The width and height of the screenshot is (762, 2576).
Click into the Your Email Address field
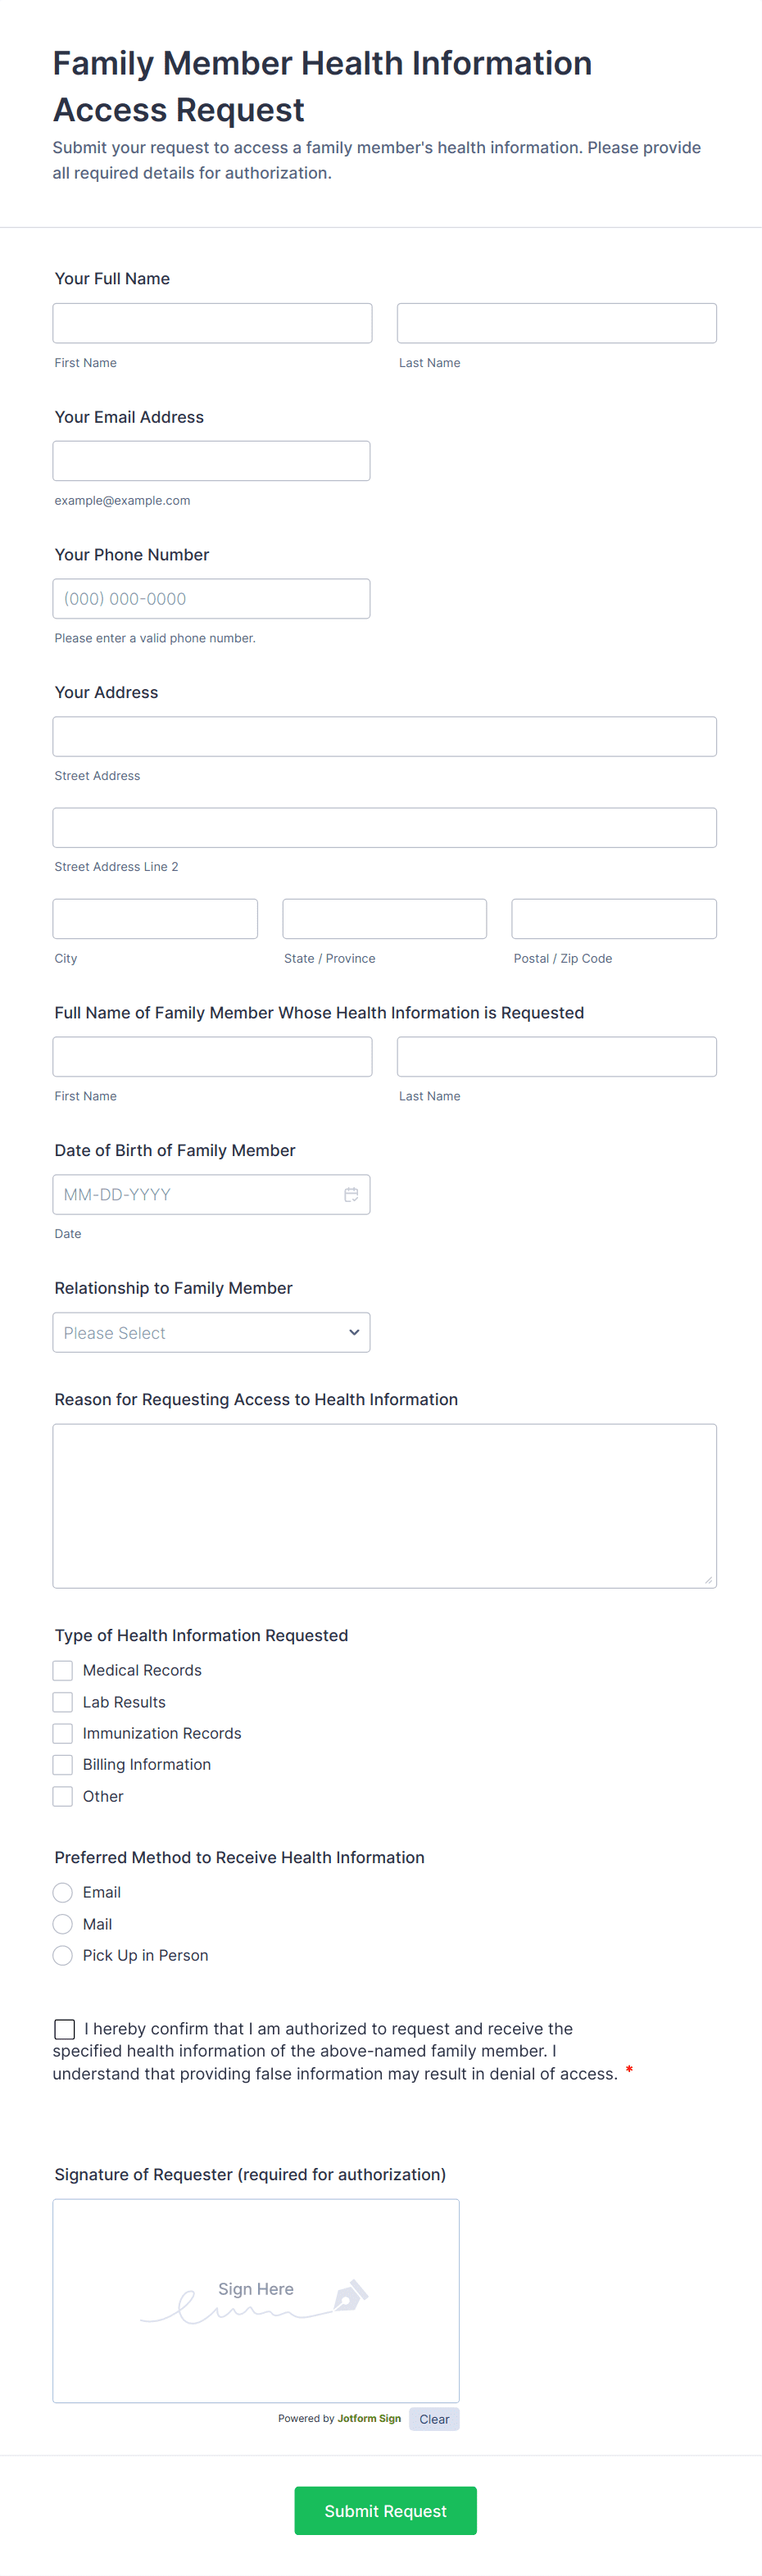point(211,461)
